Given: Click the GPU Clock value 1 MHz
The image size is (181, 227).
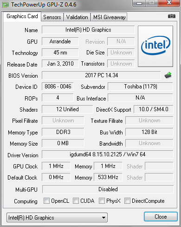Looking at the screenshot, I should [x=56, y=166].
